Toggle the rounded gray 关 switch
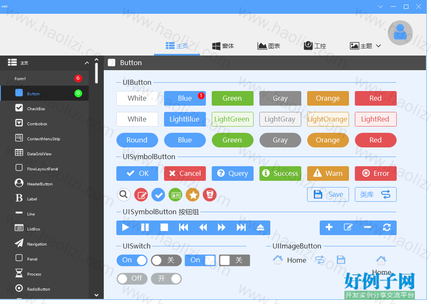 (x=166, y=260)
